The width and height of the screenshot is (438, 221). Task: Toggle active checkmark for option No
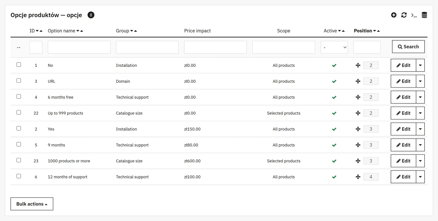334,65
